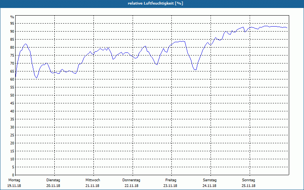The height and width of the screenshot is (190, 304).
Task: Click the chart title relative Luftfeuchtigkeit [%]
Action: [x=155, y=3]
